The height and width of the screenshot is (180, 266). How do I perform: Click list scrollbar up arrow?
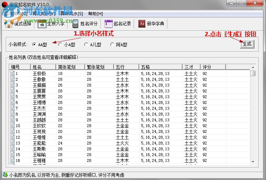tap(253, 67)
